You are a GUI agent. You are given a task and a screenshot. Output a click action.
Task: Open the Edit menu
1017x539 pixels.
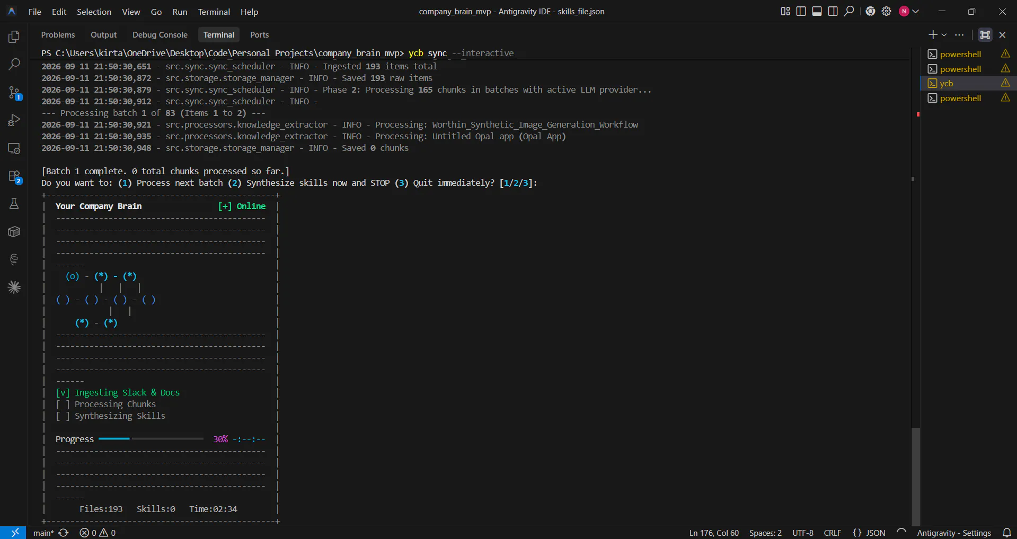tap(59, 12)
